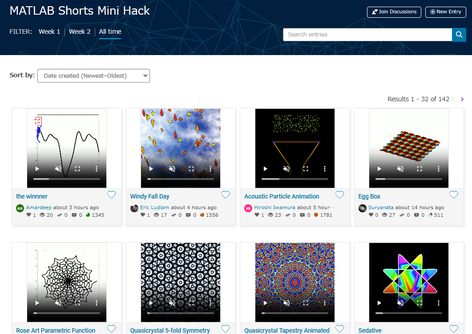Open Acoustic Particle Animation video options
This screenshot has width=472, height=334.
(x=324, y=169)
